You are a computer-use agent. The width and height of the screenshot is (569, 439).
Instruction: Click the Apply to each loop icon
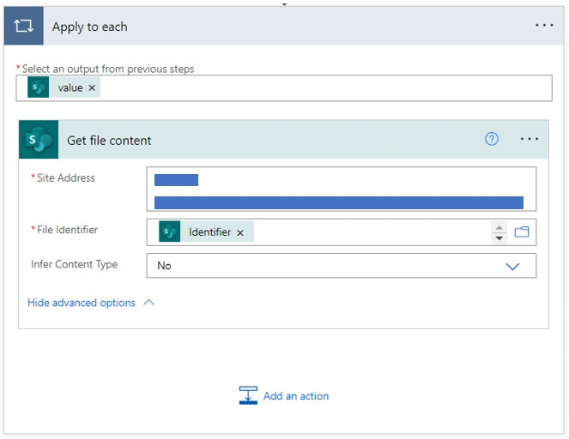click(23, 26)
